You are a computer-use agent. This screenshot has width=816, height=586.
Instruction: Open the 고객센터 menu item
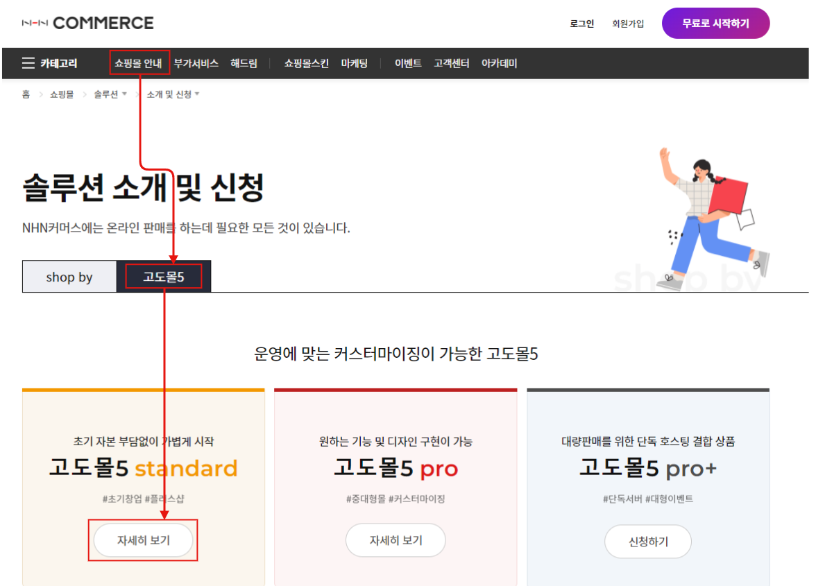[451, 63]
